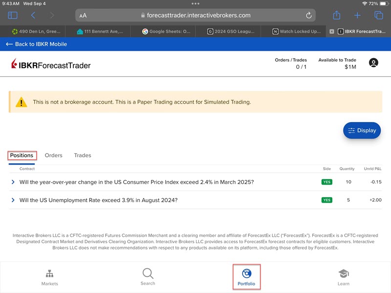
Task: Tap the address bar URL field
Action: pos(195,16)
